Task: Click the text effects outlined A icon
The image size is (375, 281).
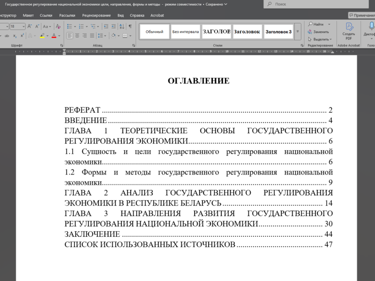Action: 30,36
